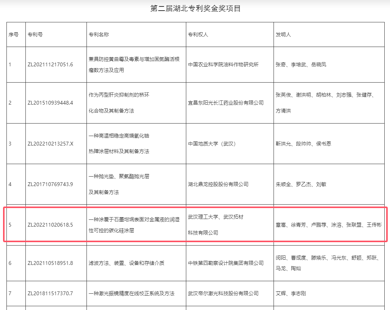Click patentee 湖北鼎龙控股股份有限公司

pos(218,184)
